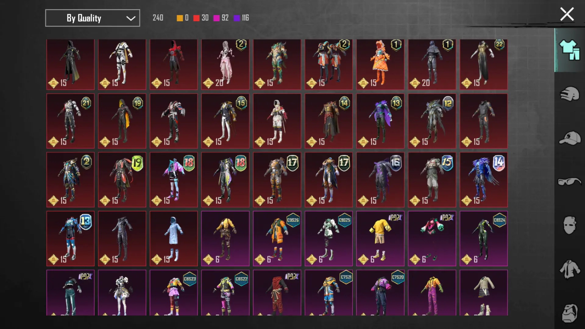
Task: Close the inventory with the X icon
Action: pos(567,14)
